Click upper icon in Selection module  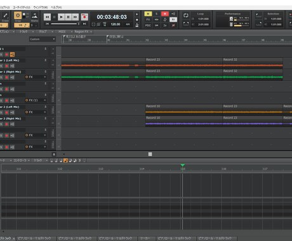click(258, 16)
